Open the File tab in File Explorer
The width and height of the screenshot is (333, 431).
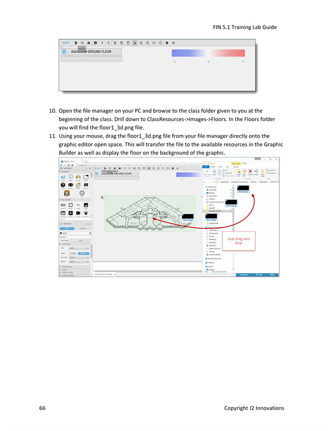[206, 167]
